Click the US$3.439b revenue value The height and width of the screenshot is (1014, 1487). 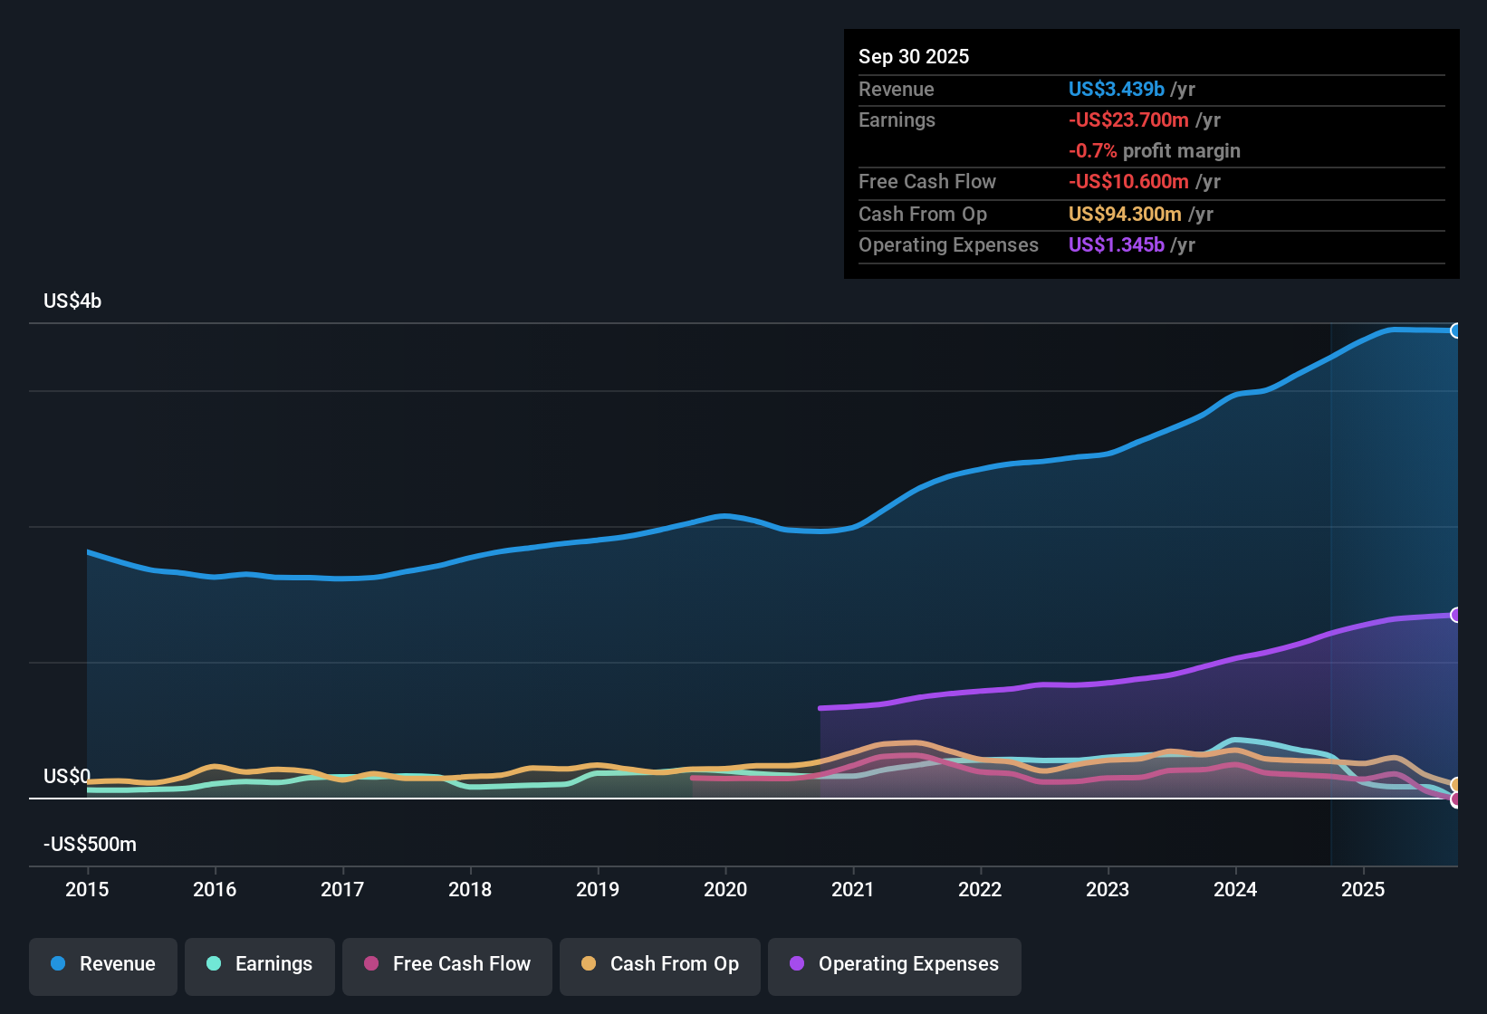[x=1116, y=89]
